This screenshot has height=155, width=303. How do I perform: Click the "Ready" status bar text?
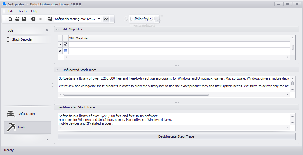point(9,150)
